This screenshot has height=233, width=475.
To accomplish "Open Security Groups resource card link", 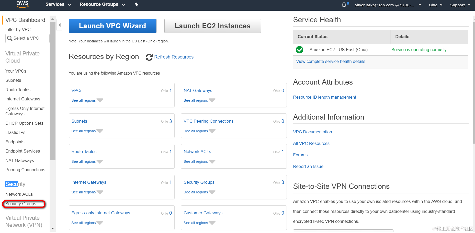I will (199, 182).
